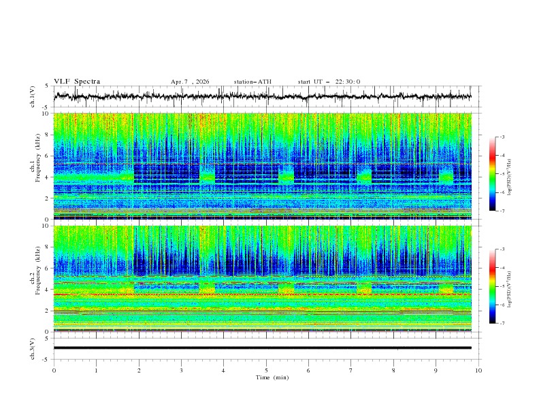Click time axis tick label "7"
Image resolution: width=539 pixels, height=416 pixels.
(x=350, y=370)
